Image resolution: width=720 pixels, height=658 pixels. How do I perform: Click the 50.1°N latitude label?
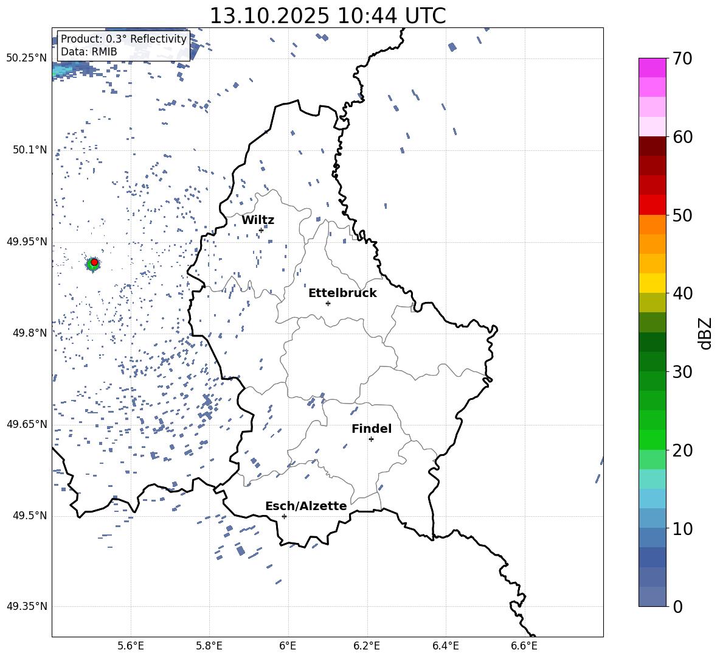click(30, 150)
